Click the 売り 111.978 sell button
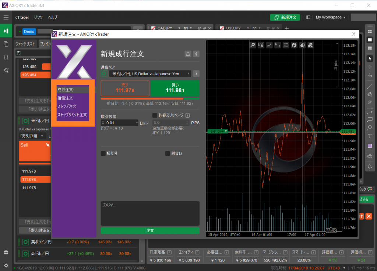This screenshot has height=271, width=377. click(x=125, y=88)
